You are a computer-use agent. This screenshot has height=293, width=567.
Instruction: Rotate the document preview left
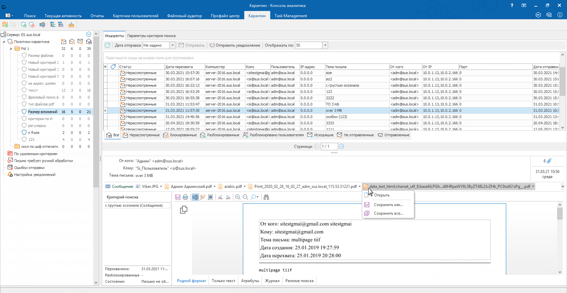point(220,197)
